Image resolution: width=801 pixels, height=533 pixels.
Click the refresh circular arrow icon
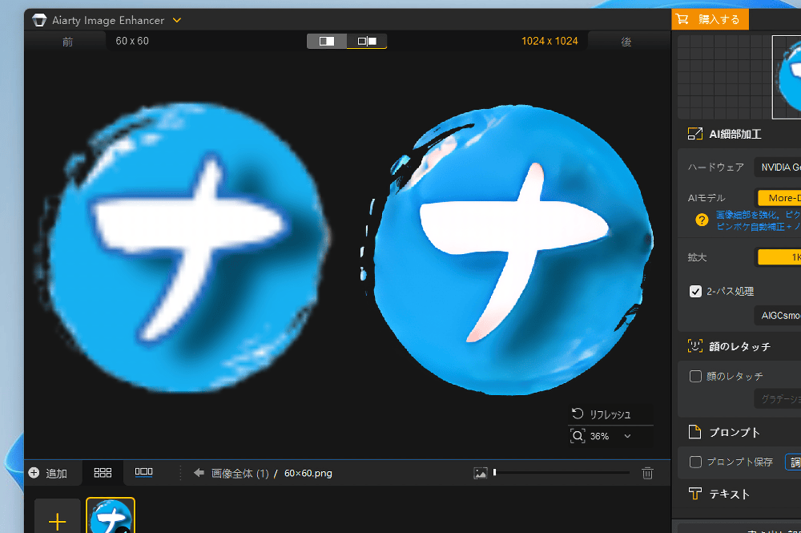[578, 414]
